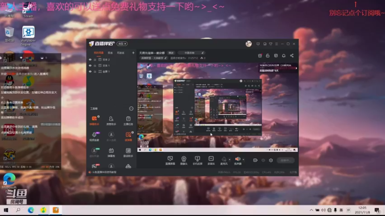
Task: Mute the orange speaker (扬声器)
Action: pos(237,160)
